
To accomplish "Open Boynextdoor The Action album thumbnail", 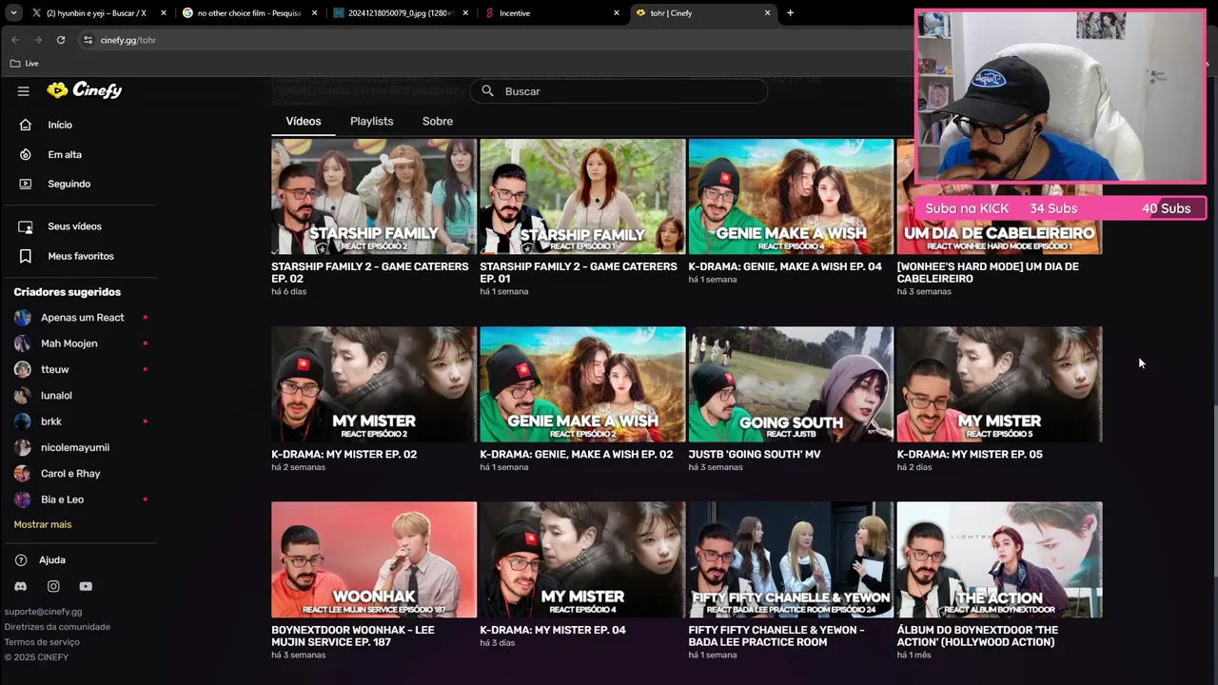I will click(x=999, y=560).
